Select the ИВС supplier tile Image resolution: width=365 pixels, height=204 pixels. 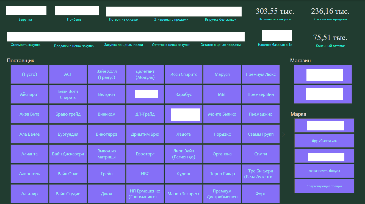pos(145,174)
